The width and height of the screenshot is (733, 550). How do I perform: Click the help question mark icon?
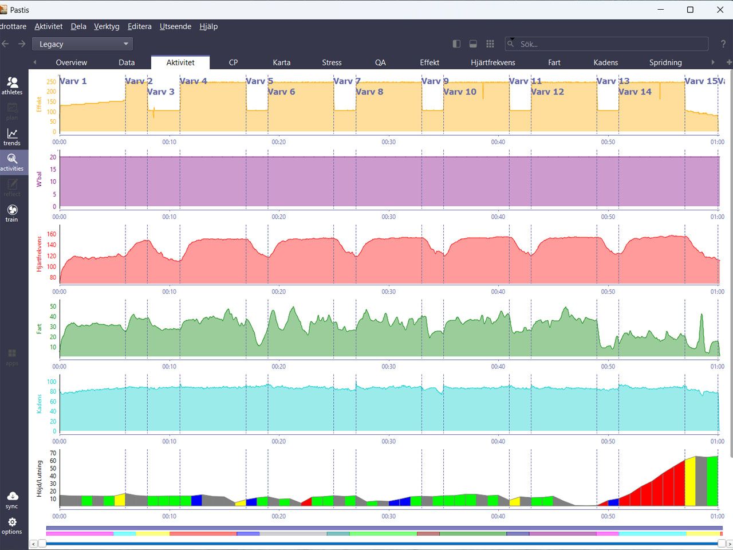723,44
